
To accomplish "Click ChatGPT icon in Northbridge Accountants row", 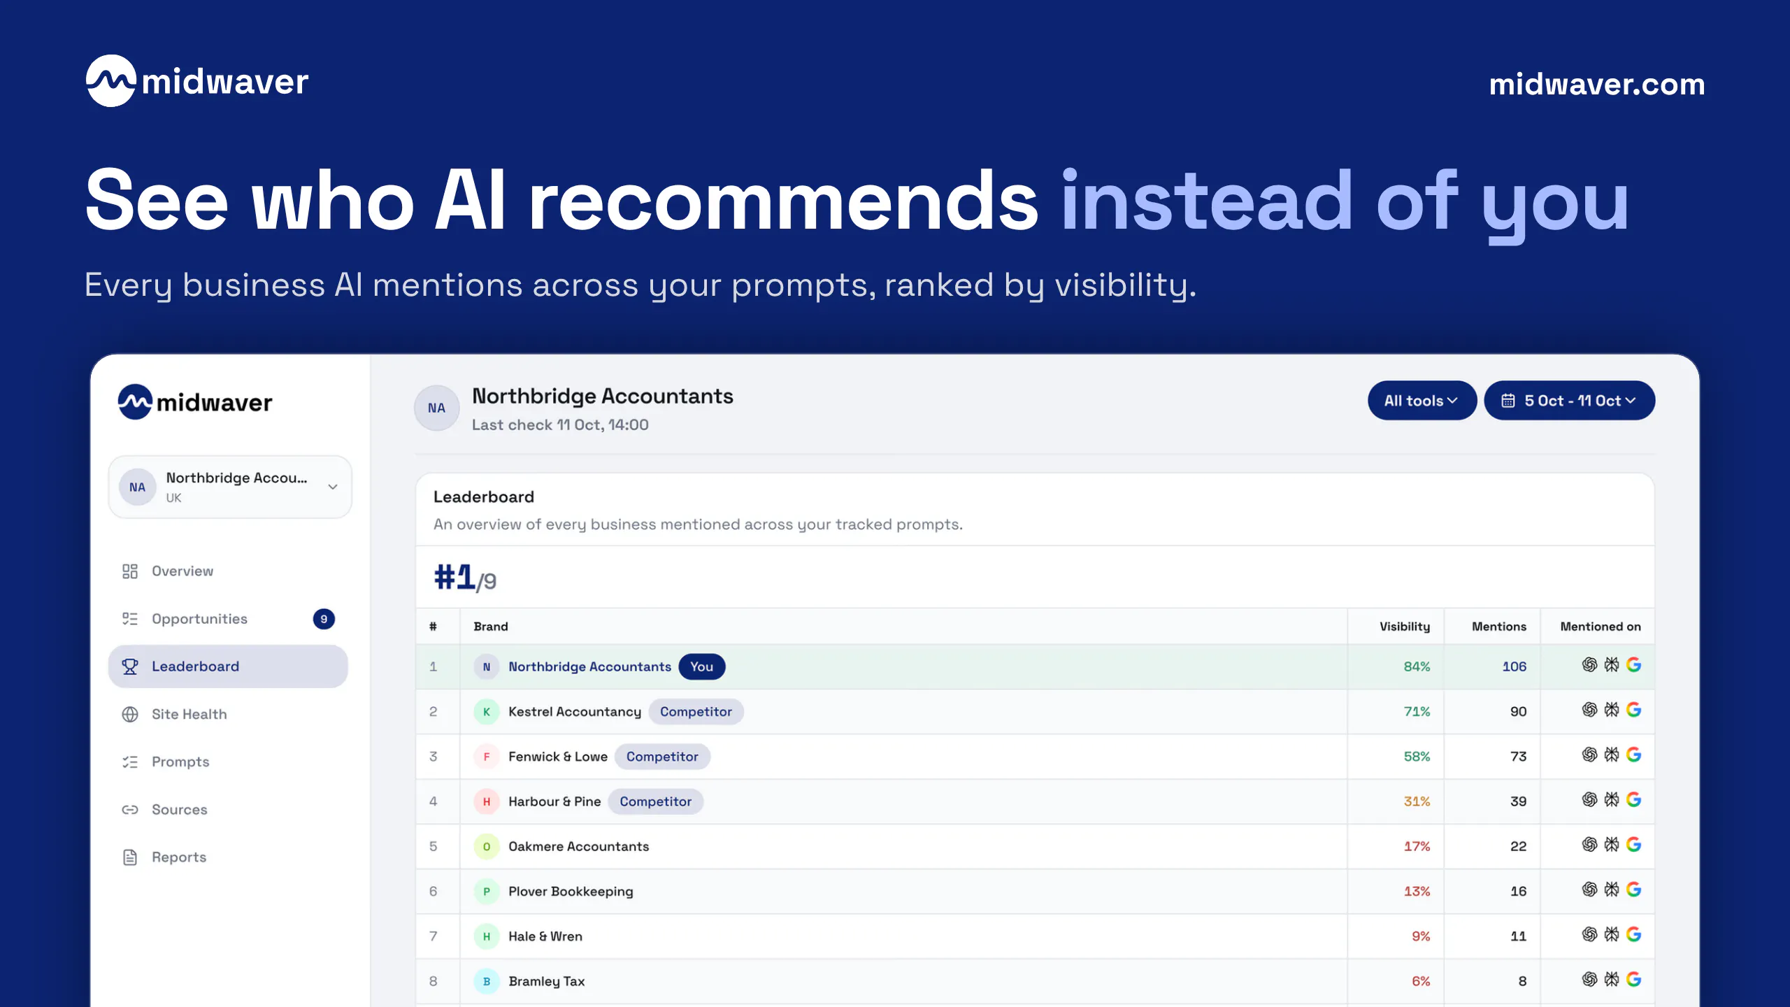I will 1589,665.
